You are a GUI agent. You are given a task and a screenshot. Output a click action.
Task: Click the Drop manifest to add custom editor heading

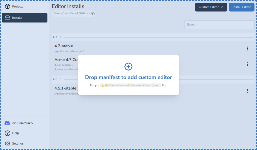click(128, 77)
